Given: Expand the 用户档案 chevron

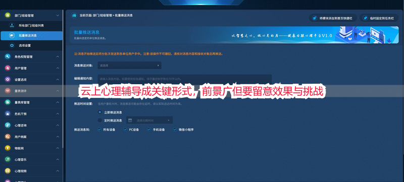Looking at the screenshot, I should [58, 137].
